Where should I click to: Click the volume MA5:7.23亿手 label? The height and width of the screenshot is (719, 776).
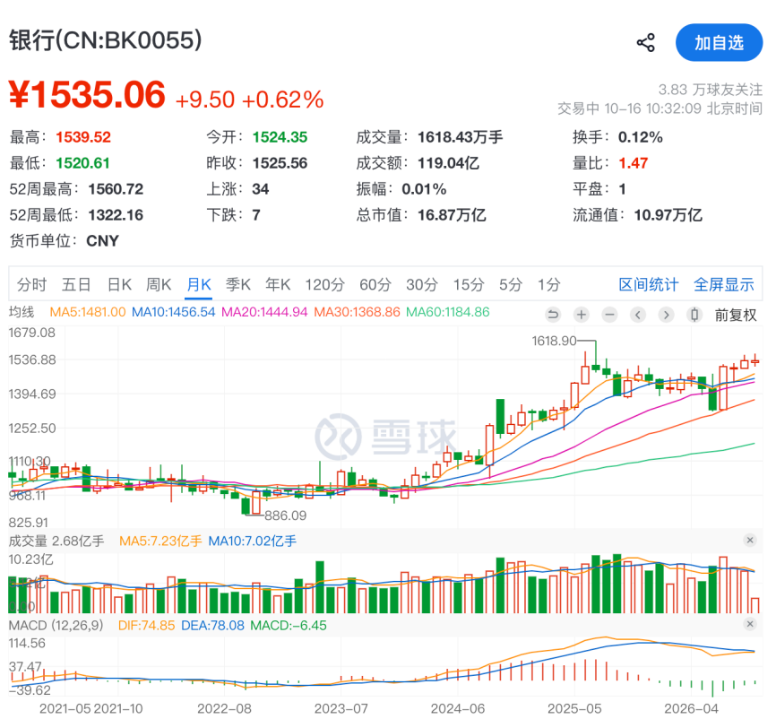pyautogui.click(x=160, y=541)
